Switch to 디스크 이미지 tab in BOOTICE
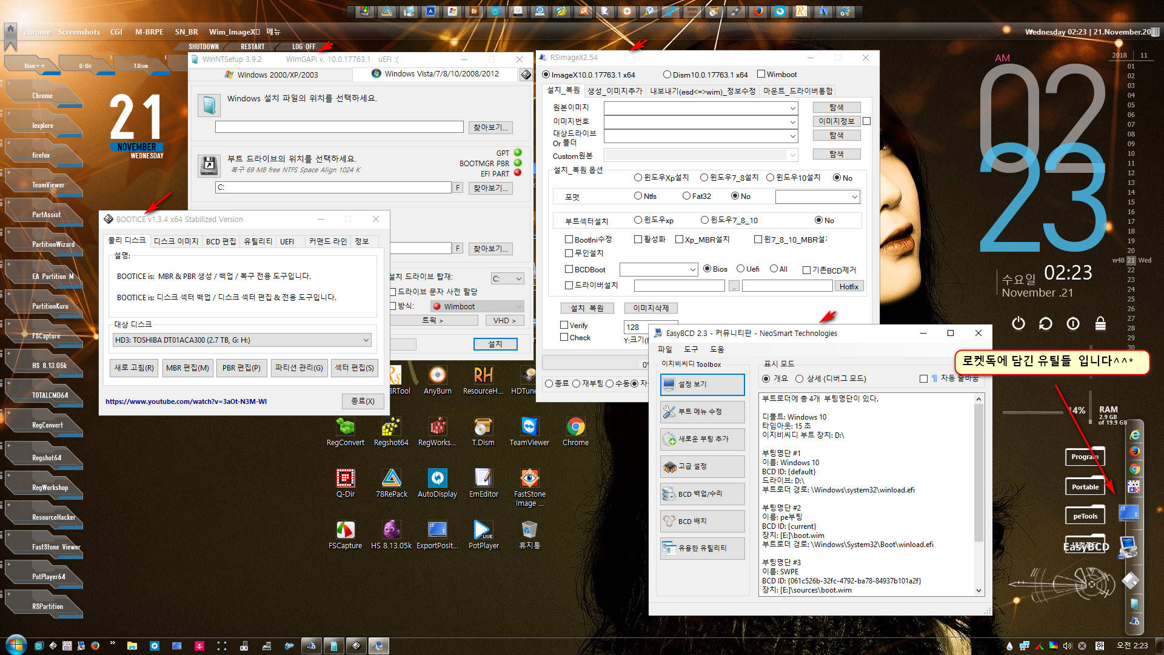 tap(176, 241)
